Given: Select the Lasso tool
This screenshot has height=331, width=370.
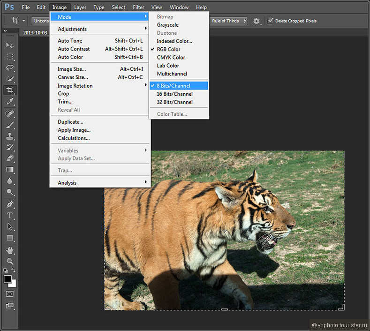Looking at the screenshot, I should [10, 68].
